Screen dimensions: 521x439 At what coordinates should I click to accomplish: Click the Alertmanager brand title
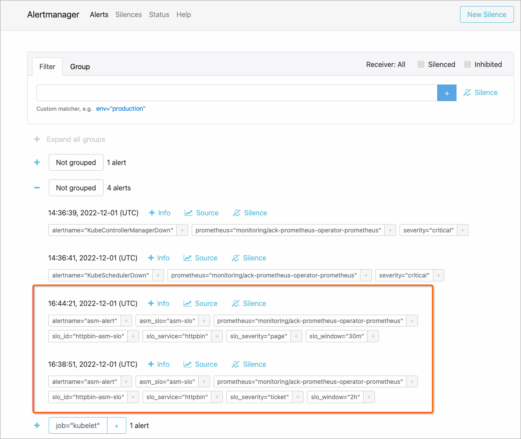pos(53,14)
